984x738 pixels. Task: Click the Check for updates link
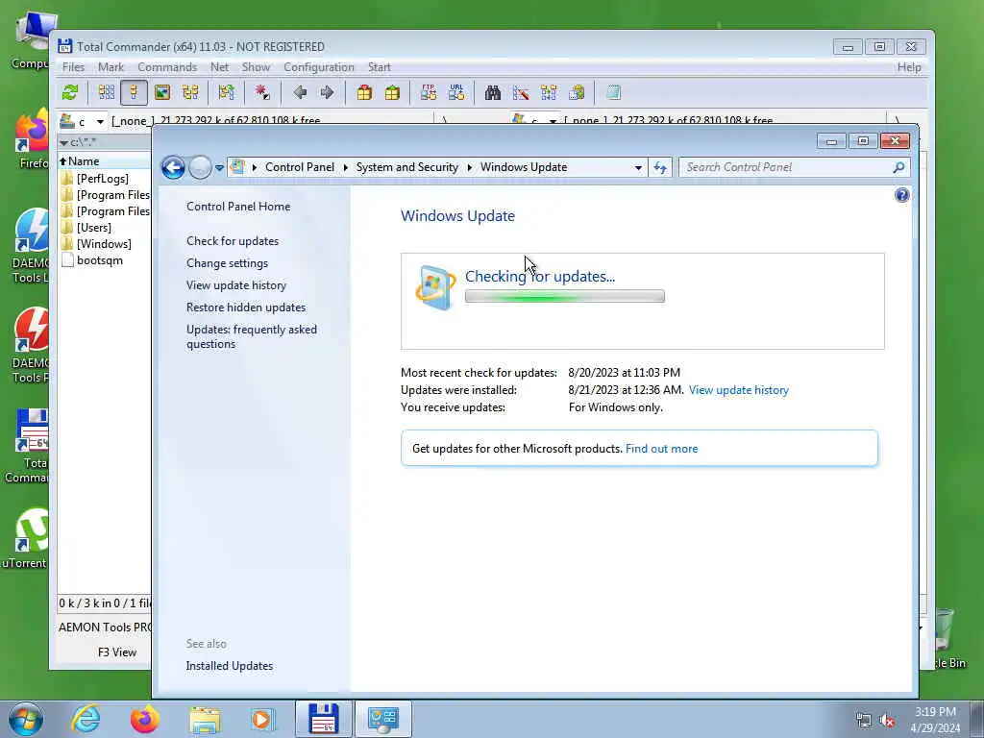tap(233, 241)
